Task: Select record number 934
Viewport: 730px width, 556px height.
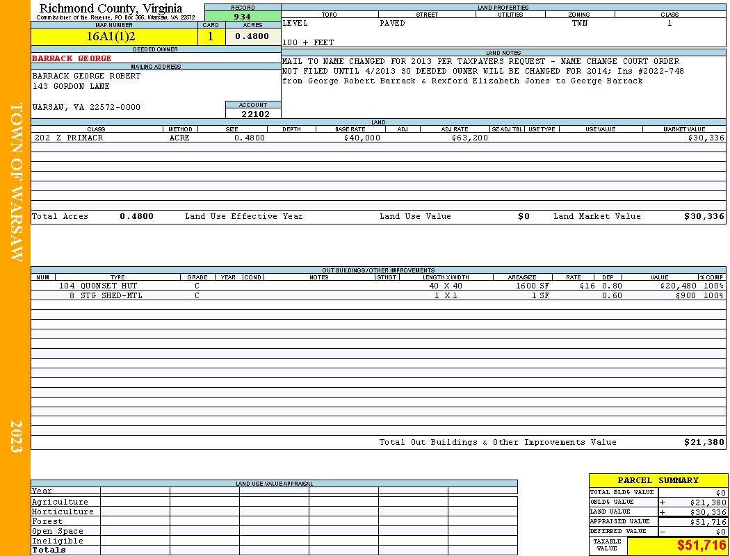Action: tap(243, 16)
